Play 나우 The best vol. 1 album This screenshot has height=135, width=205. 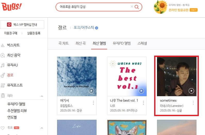click(141, 91)
